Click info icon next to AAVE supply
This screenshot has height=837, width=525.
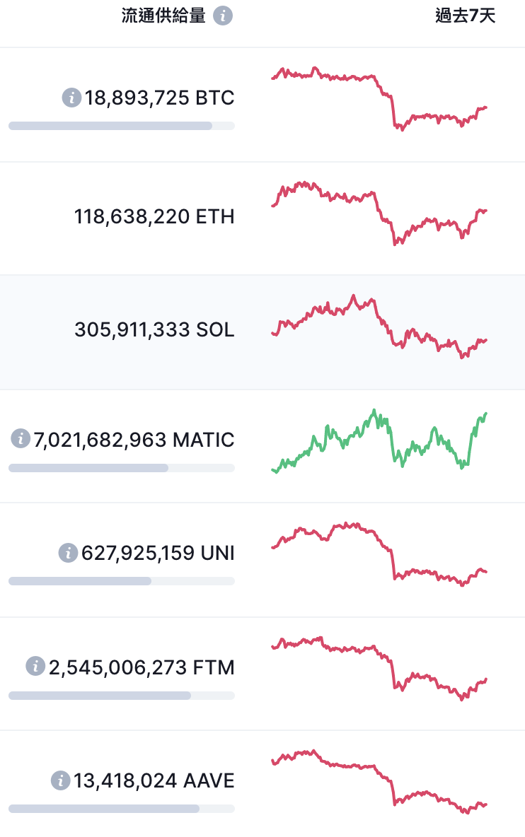60,780
